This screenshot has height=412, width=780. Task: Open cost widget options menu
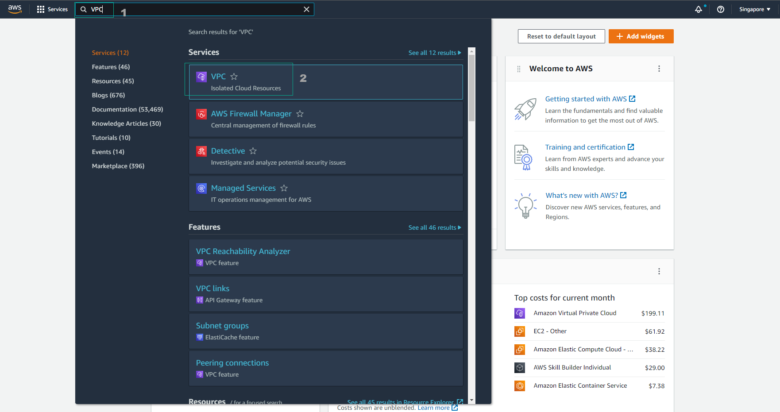[x=659, y=271]
